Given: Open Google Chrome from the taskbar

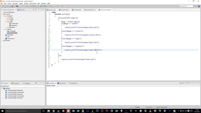Looking at the screenshot, I should tap(53, 111).
